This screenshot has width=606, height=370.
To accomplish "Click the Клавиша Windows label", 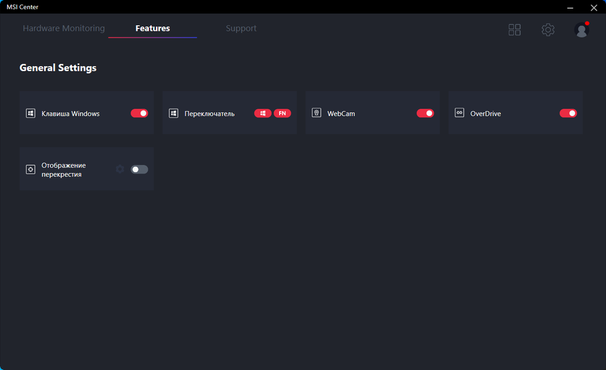I will click(x=70, y=113).
